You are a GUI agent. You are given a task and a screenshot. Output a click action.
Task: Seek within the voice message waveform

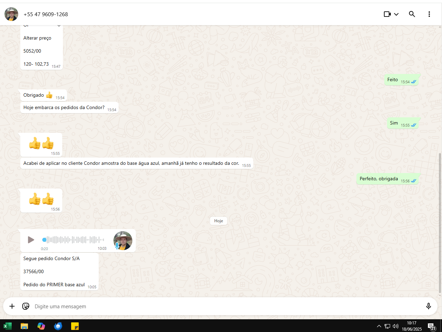(x=74, y=240)
